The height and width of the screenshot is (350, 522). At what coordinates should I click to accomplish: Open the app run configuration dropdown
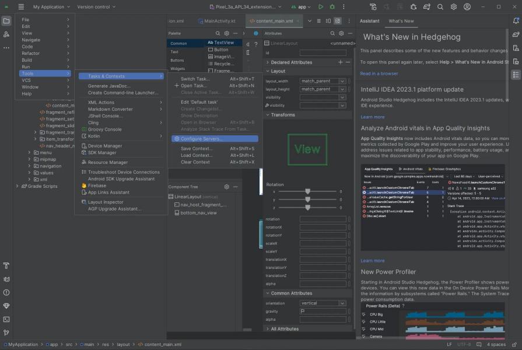301,6
